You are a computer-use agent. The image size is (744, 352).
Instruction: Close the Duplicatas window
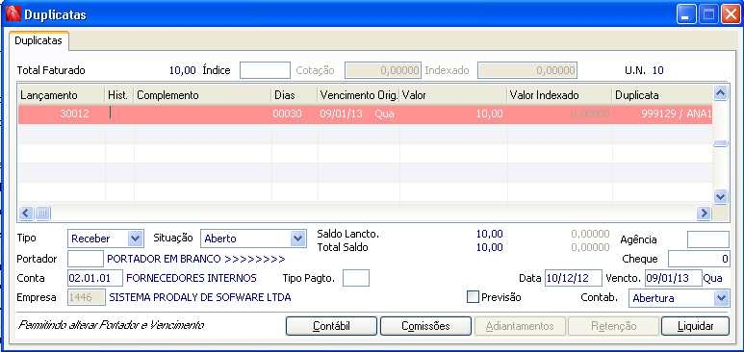730,14
